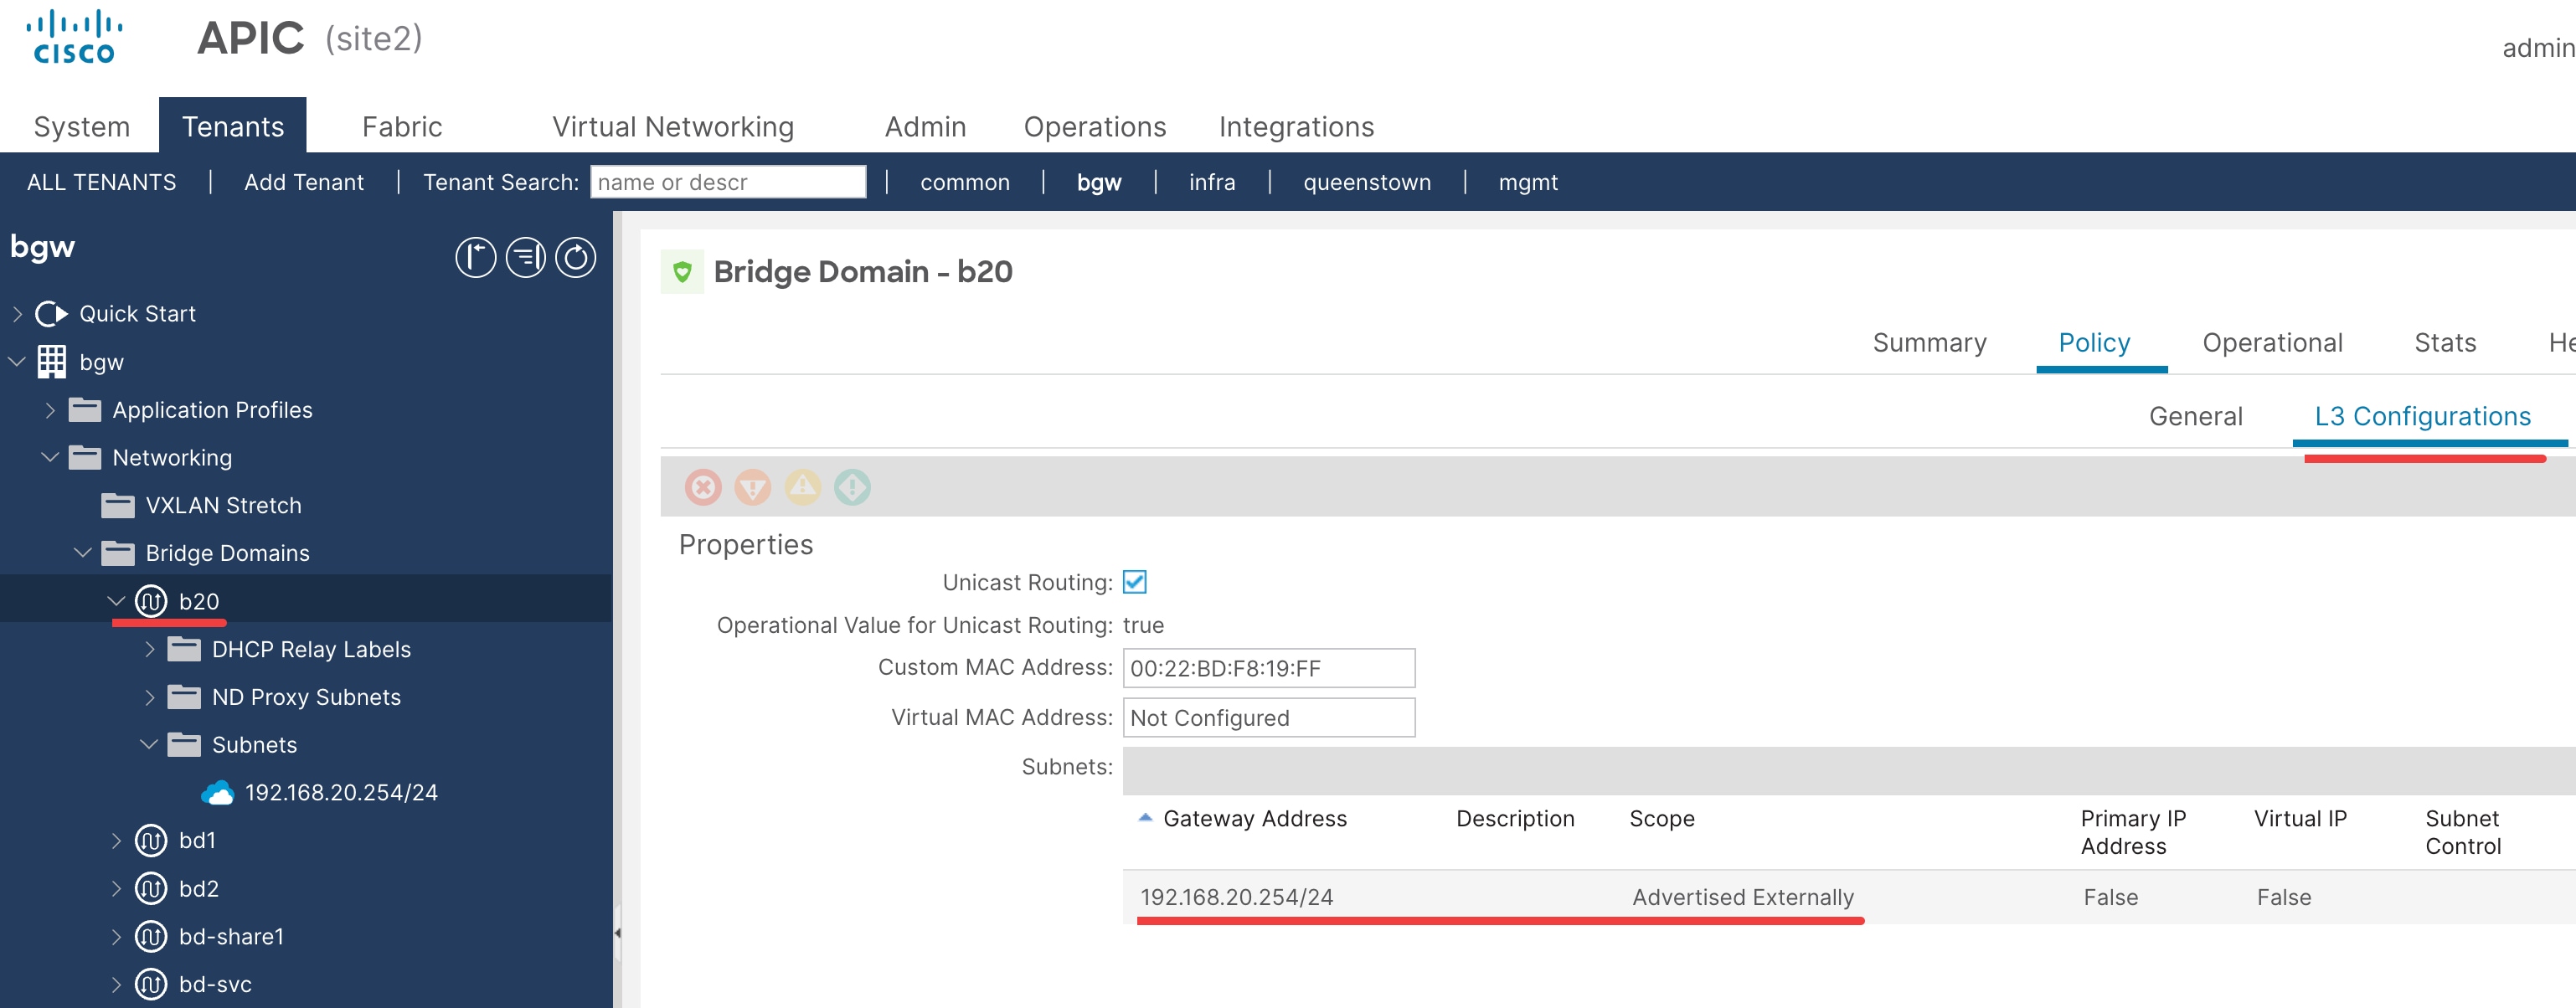Click the refresh icon in bgw pane header
Screen dimensions: 2576x1008
click(575, 257)
